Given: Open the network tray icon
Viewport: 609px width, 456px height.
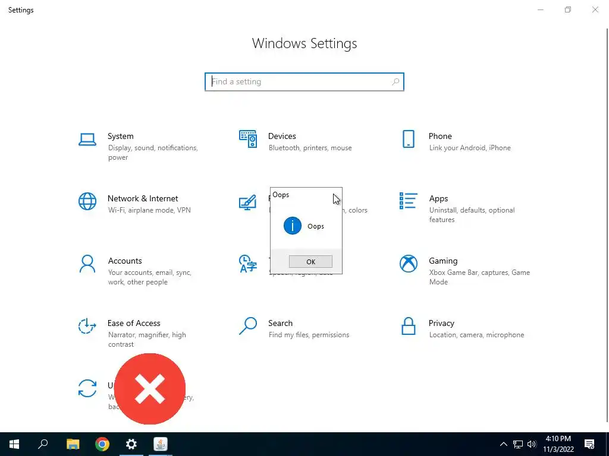Looking at the screenshot, I should click(518, 444).
